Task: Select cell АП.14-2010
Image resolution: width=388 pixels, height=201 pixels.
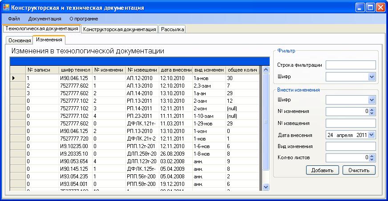Action: pyautogui.click(x=142, y=93)
